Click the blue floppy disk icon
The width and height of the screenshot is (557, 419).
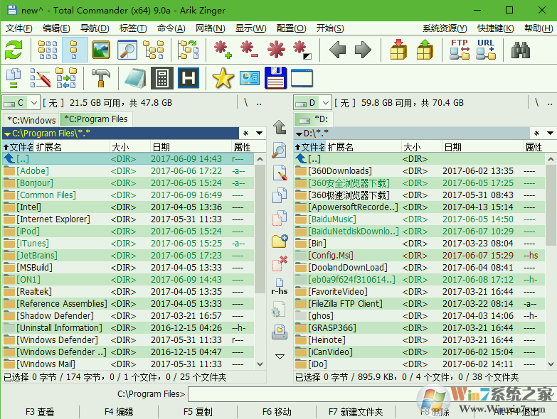coord(276,78)
